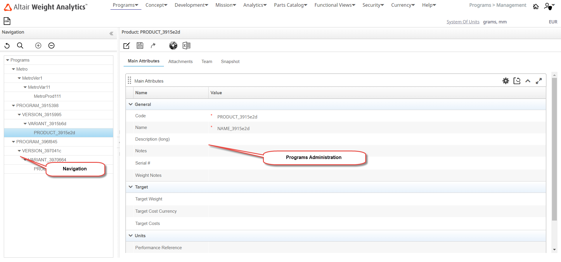Click the expand-all plus circle icon
Screen dimensions: 561x262
[x=38, y=46]
